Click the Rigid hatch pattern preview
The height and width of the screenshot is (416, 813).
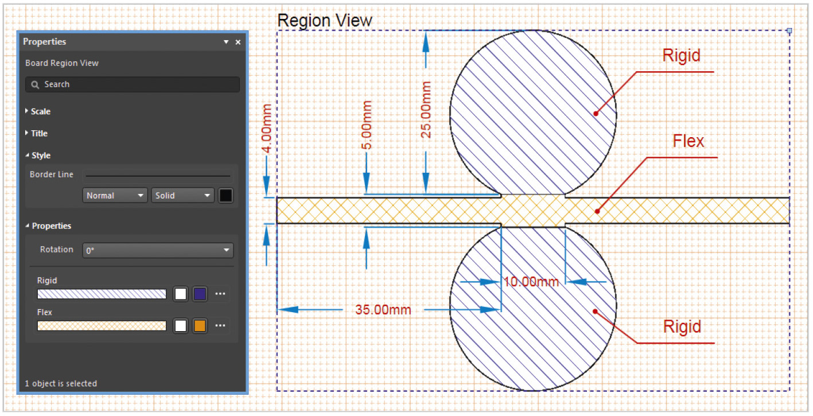tap(102, 294)
